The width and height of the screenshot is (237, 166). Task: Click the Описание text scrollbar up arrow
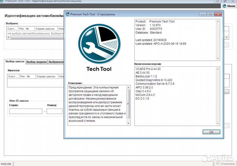tap(129, 87)
